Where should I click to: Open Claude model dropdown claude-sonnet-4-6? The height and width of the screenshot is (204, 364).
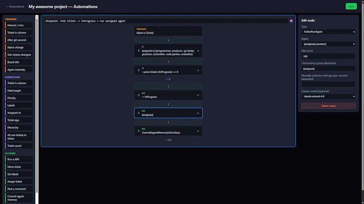pos(328,97)
